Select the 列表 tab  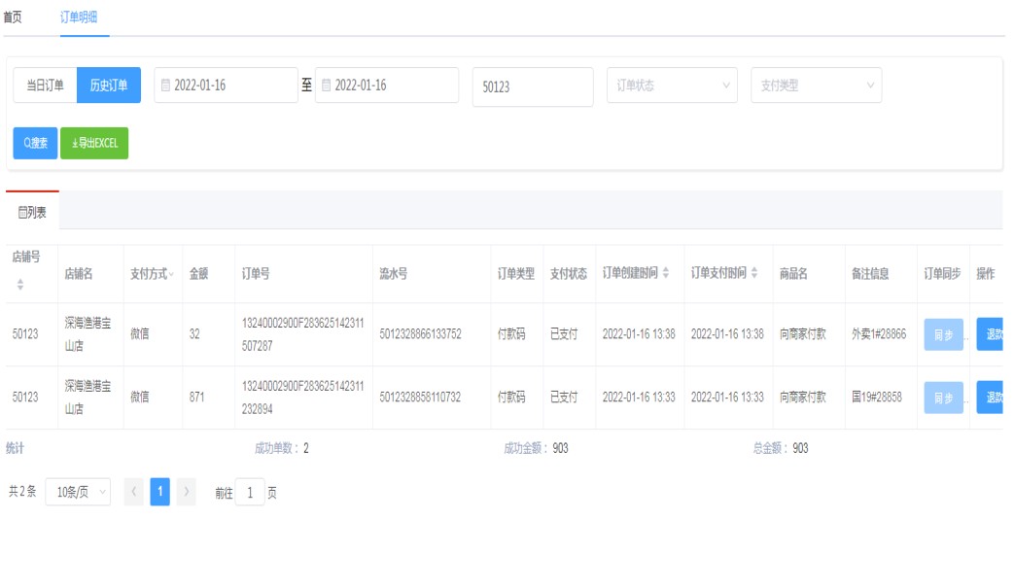pos(32,211)
